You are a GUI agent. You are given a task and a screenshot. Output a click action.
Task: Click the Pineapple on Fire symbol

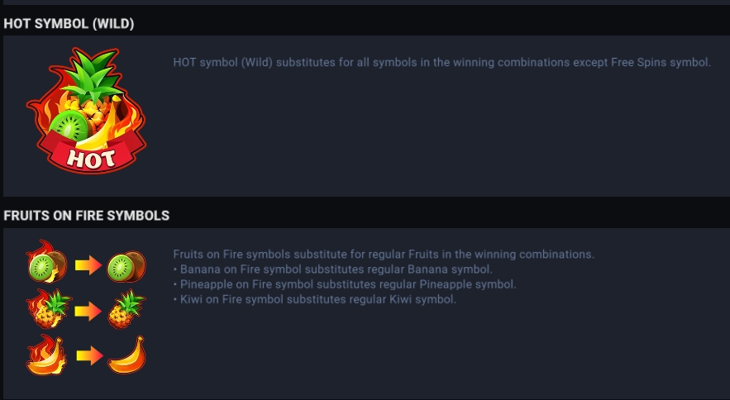[x=49, y=308]
